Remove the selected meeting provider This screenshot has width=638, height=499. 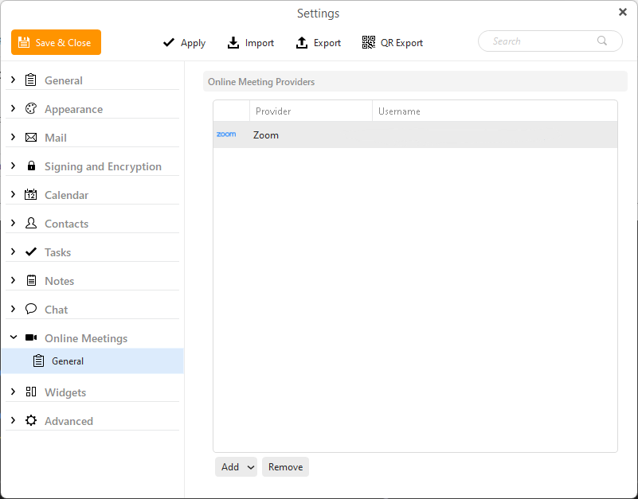[x=285, y=467]
